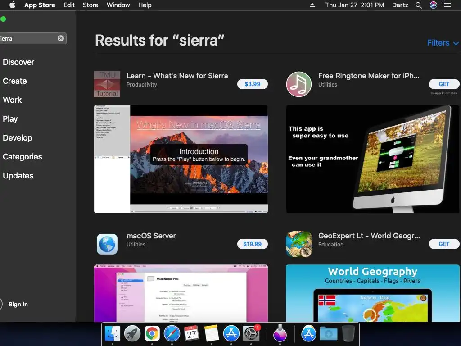
Task: Open Spotlight search magnifier icon
Action: 419,5
